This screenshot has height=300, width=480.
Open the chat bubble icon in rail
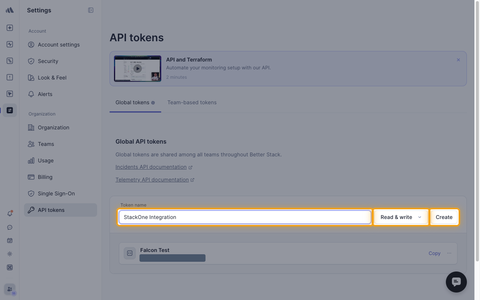(10, 227)
